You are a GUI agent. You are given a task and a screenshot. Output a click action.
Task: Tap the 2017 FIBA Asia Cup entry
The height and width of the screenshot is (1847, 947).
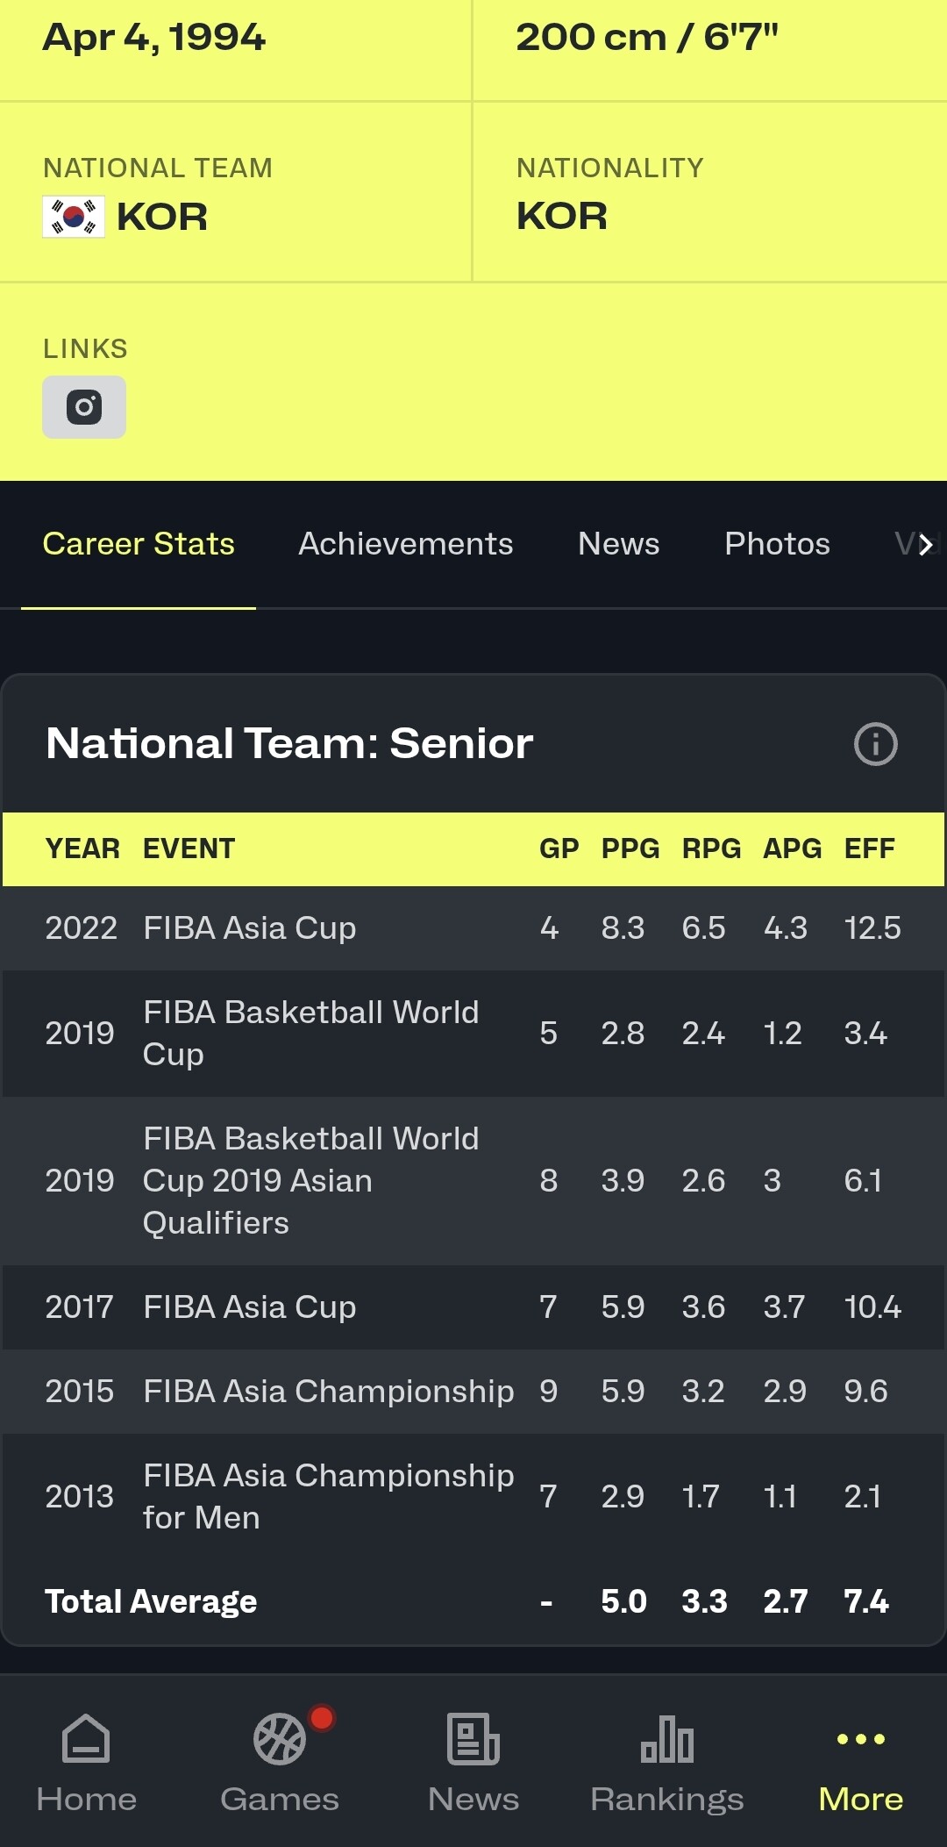[x=250, y=1307]
